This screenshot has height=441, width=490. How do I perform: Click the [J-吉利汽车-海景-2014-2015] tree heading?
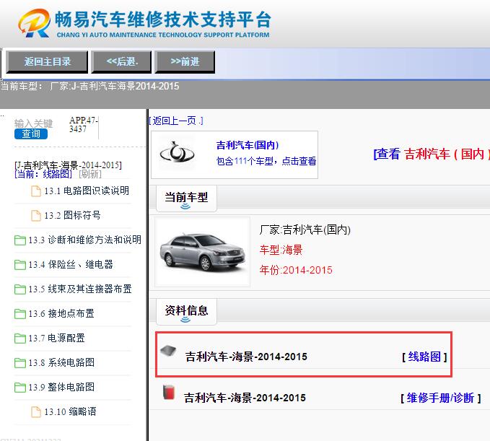coord(68,165)
